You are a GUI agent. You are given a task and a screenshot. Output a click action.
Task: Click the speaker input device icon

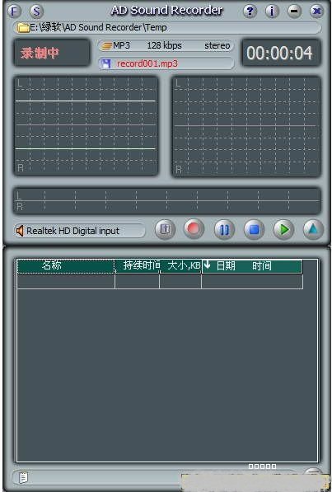click(20, 232)
